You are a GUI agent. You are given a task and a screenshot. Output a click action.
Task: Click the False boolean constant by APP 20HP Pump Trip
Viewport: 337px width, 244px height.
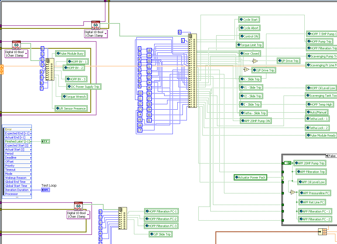point(288,163)
